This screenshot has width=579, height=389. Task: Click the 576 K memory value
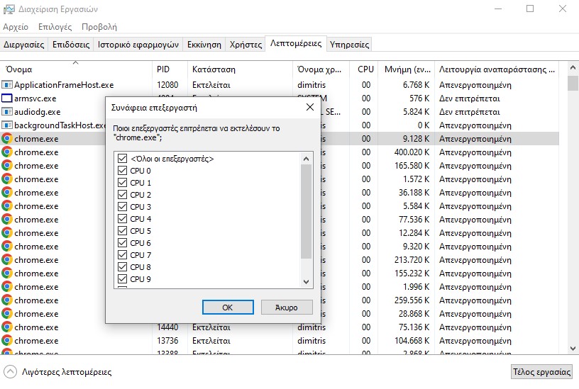(419, 98)
